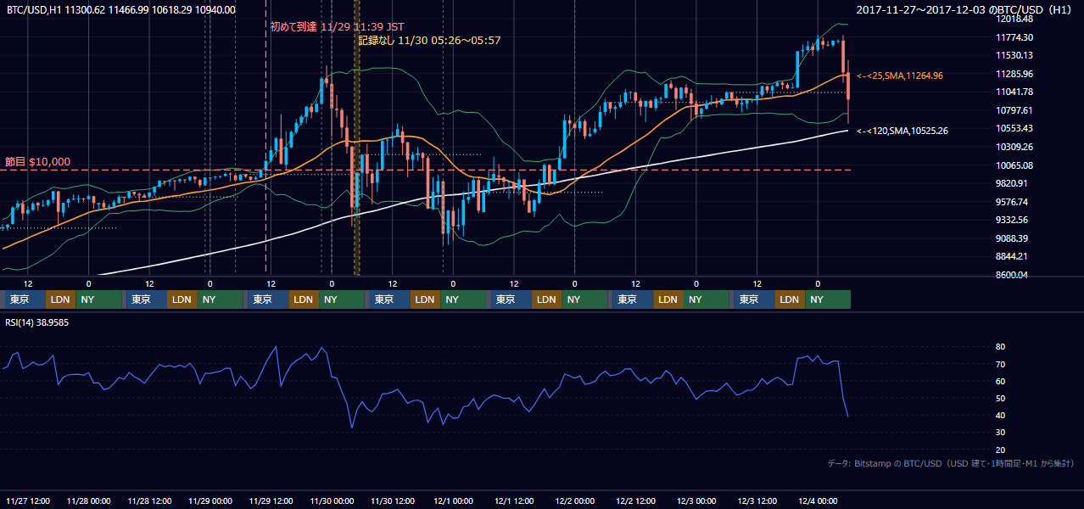
Task: Select RSI axis level 50
Action: (x=1000, y=398)
